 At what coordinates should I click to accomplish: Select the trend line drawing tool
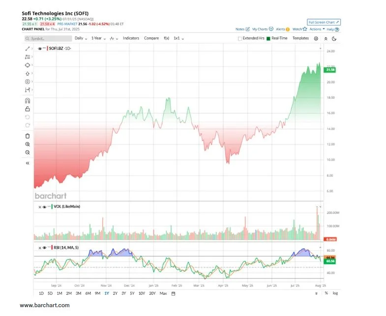click(28, 49)
